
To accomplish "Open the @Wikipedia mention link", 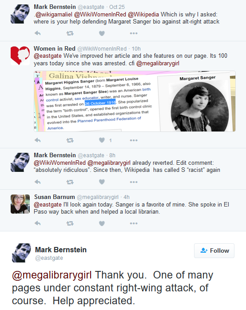I will (x=143, y=14).
